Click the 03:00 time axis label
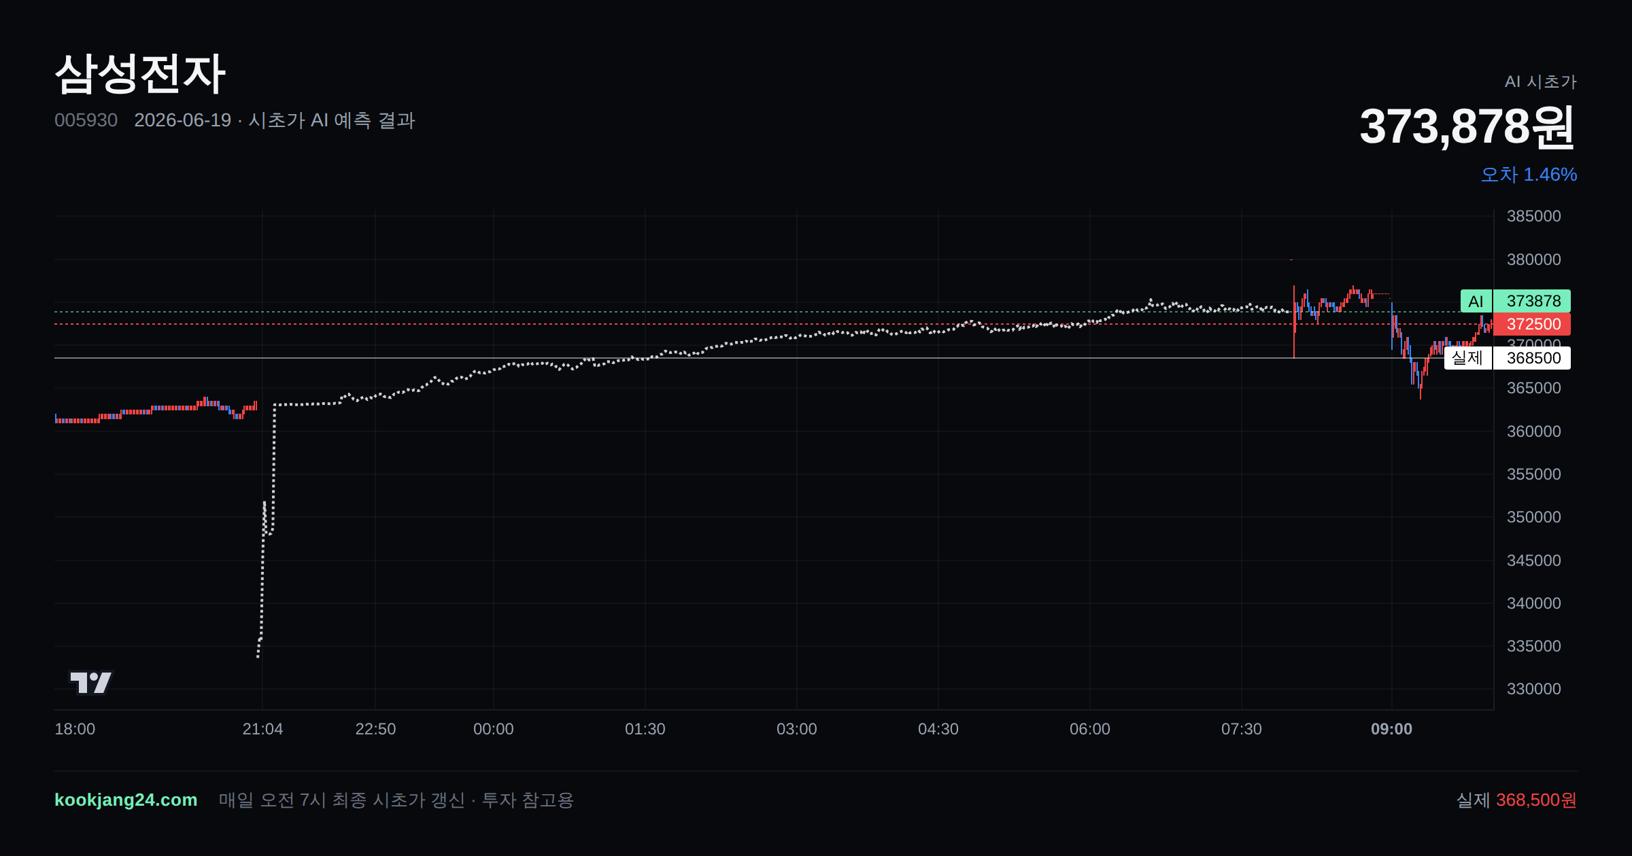 [x=797, y=729]
